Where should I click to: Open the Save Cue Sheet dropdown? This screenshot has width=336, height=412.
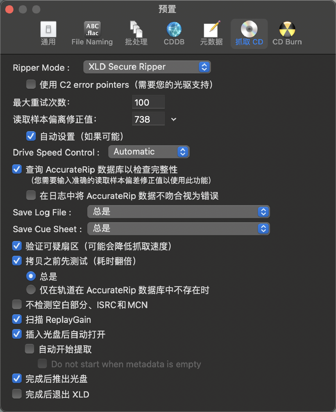point(178,229)
